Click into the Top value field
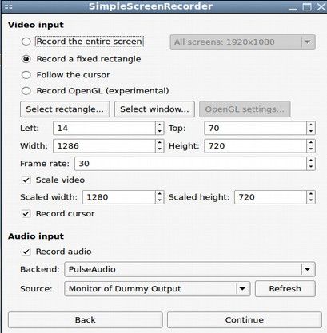Image resolution: width=327 pixels, height=333 pixels. pyautogui.click(x=255, y=129)
